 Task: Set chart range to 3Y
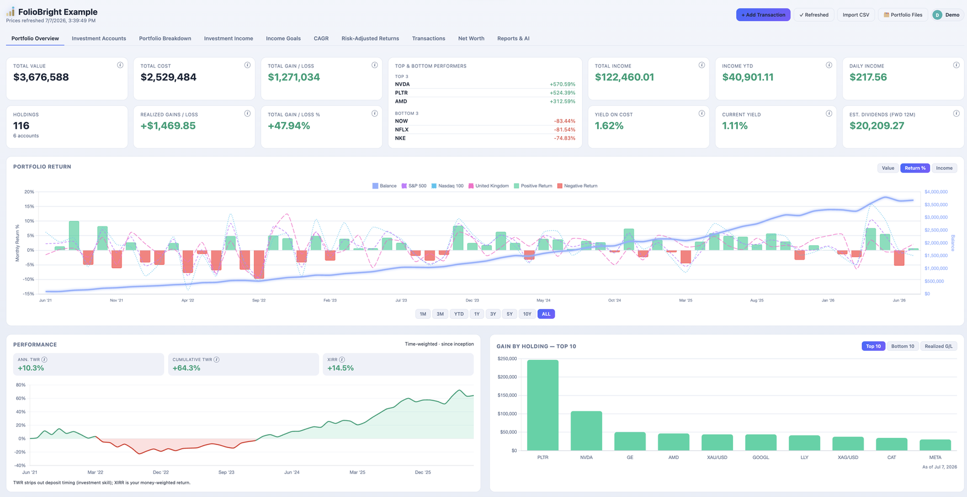pos(493,314)
